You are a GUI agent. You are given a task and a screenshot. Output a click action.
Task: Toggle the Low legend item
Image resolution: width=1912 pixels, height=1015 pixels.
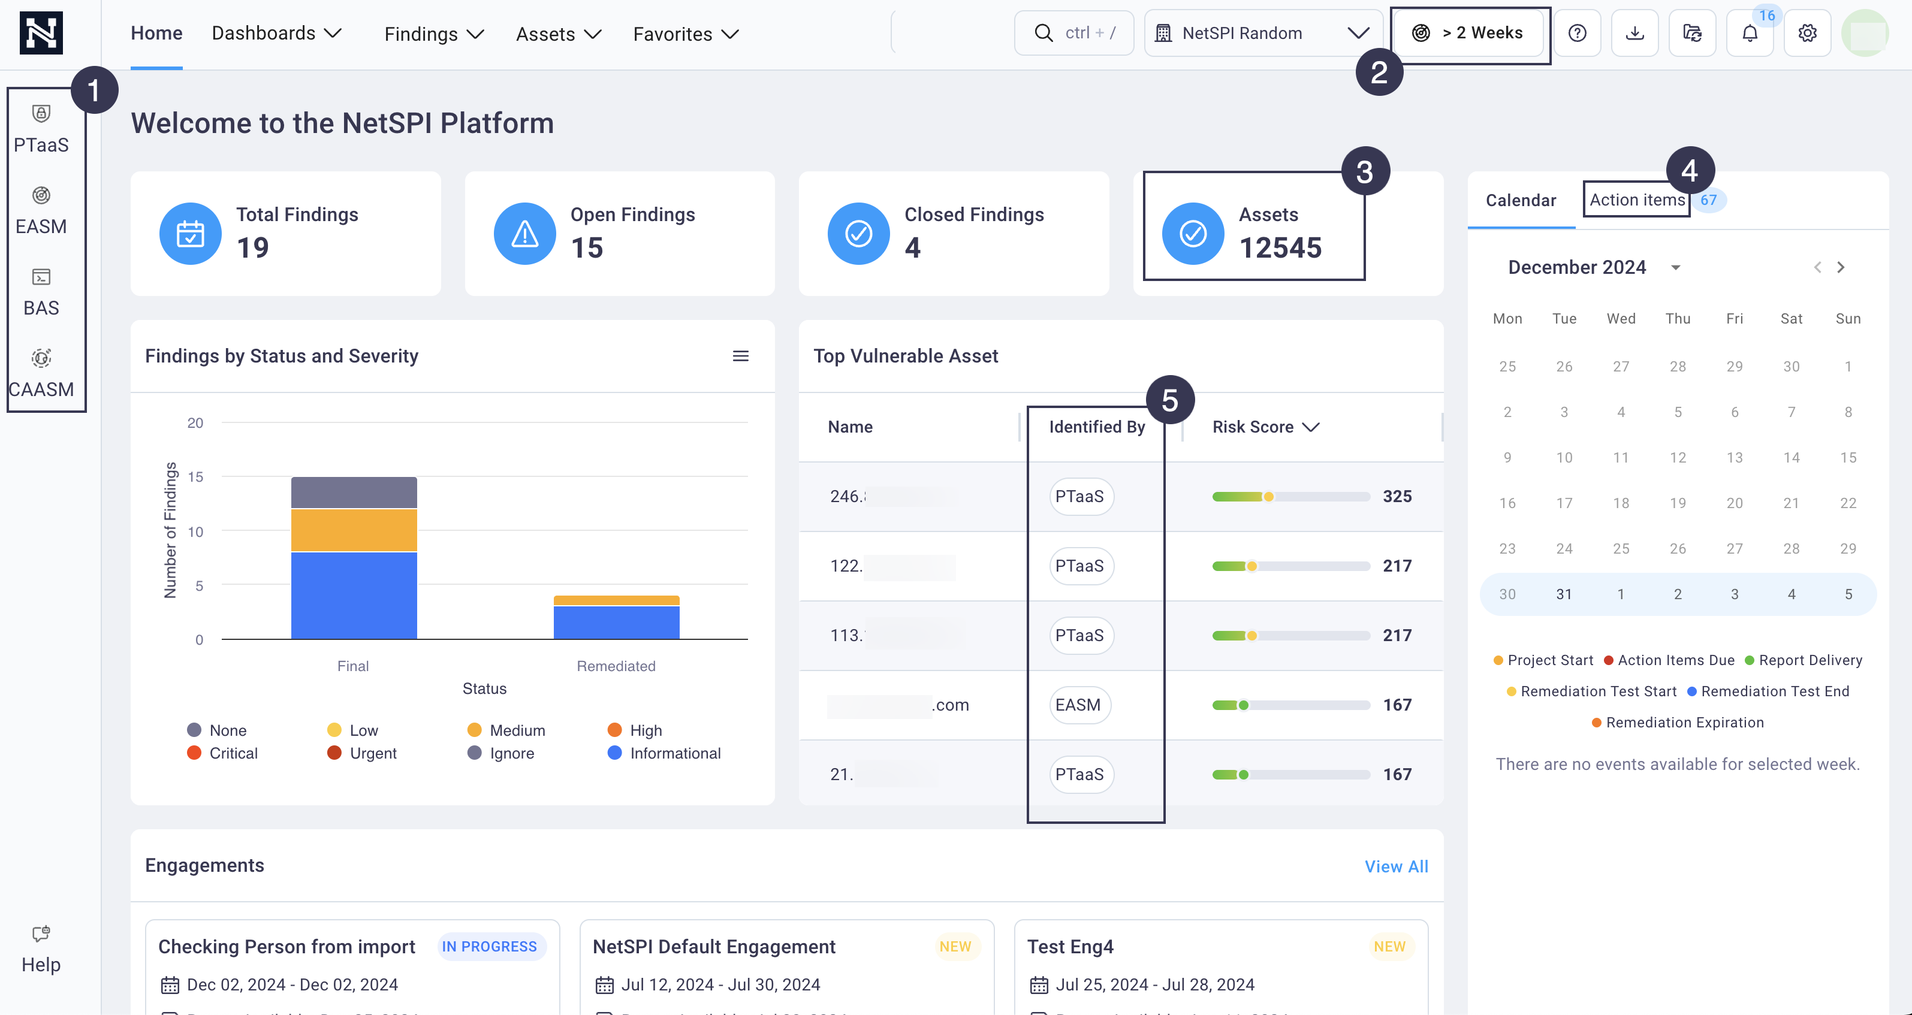(352, 730)
